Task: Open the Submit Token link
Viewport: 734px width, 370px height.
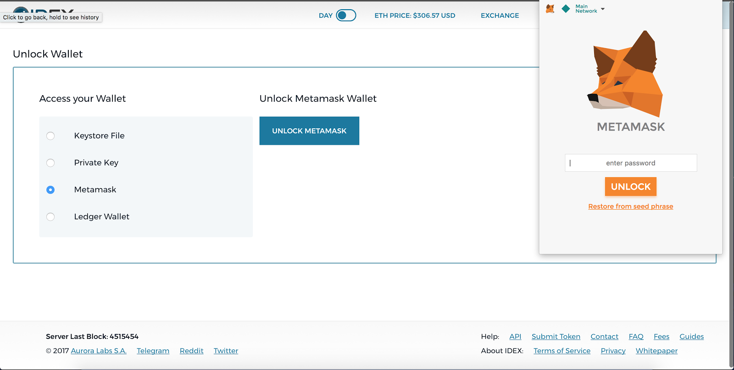Action: 556,337
